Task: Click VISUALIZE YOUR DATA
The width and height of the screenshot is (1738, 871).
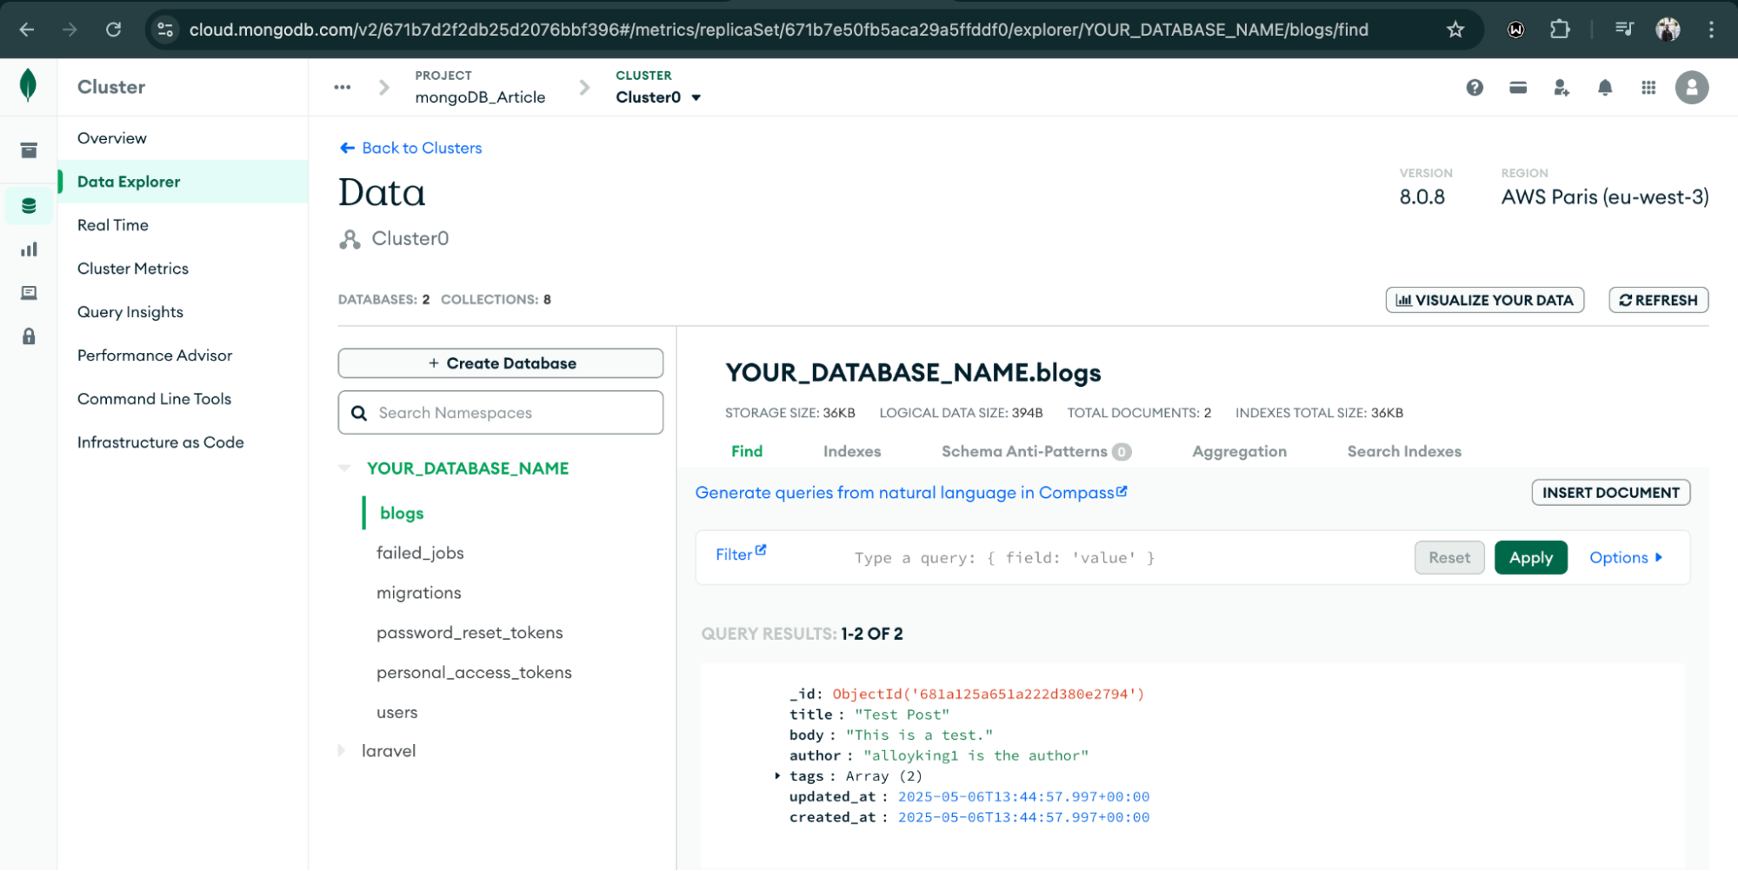Action: coord(1485,300)
